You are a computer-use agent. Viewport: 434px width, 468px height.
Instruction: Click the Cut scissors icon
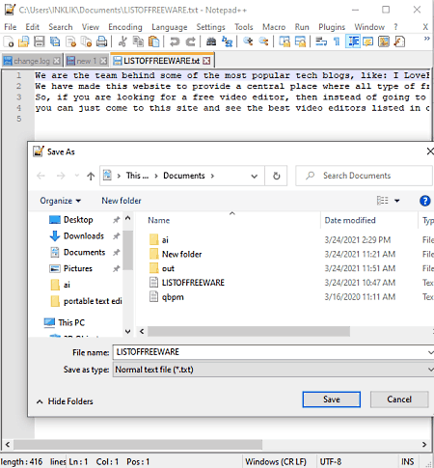[x=122, y=41]
